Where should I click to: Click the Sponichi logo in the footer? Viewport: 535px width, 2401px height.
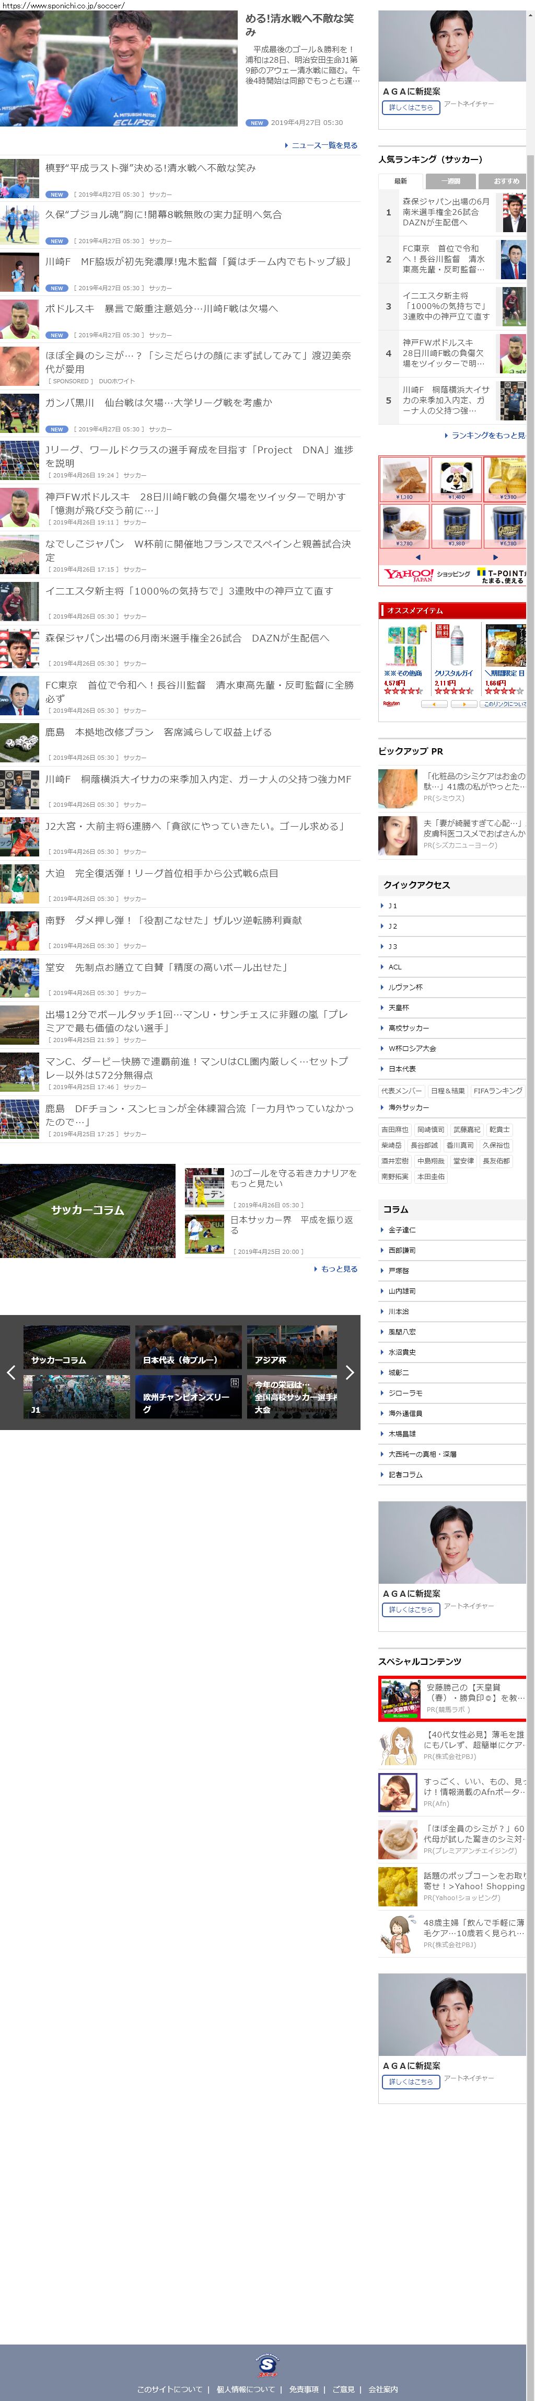tap(266, 2364)
